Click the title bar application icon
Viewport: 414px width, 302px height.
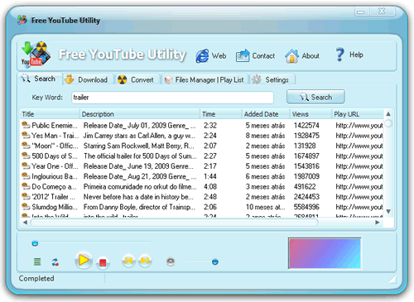tap(22, 20)
